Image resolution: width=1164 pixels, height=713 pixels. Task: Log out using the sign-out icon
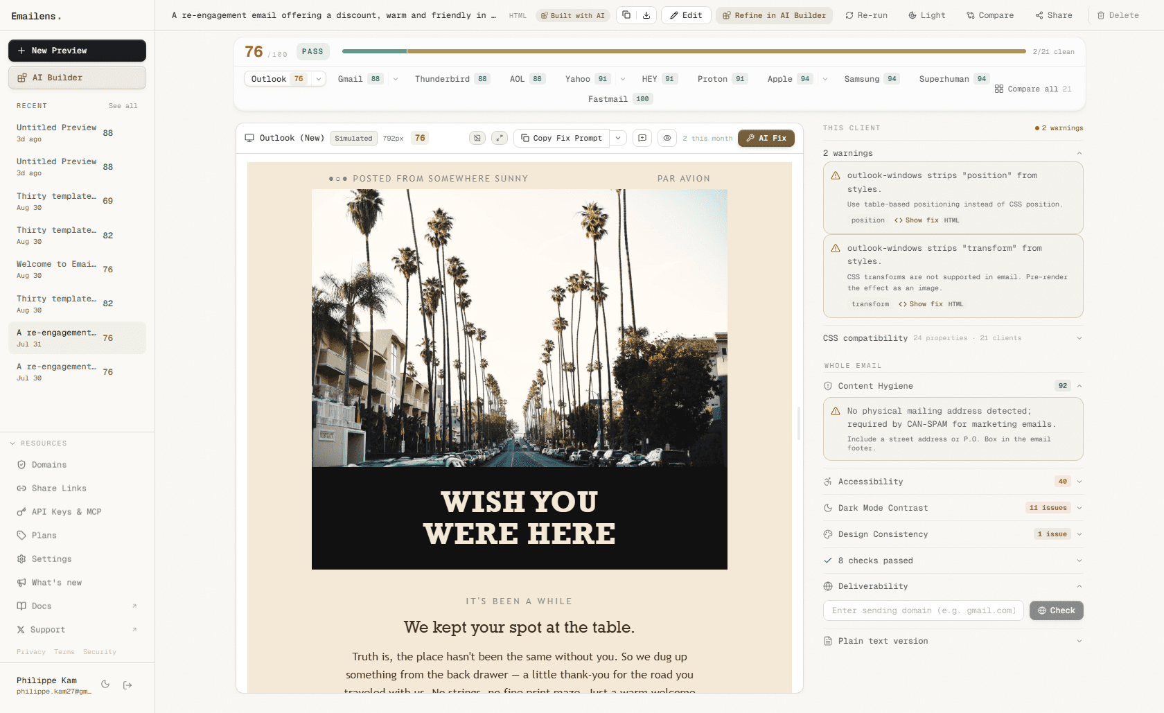pos(127,685)
